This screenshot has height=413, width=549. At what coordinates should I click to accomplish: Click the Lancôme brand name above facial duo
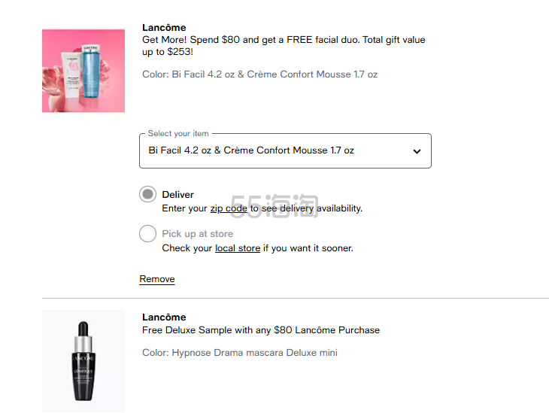(164, 28)
